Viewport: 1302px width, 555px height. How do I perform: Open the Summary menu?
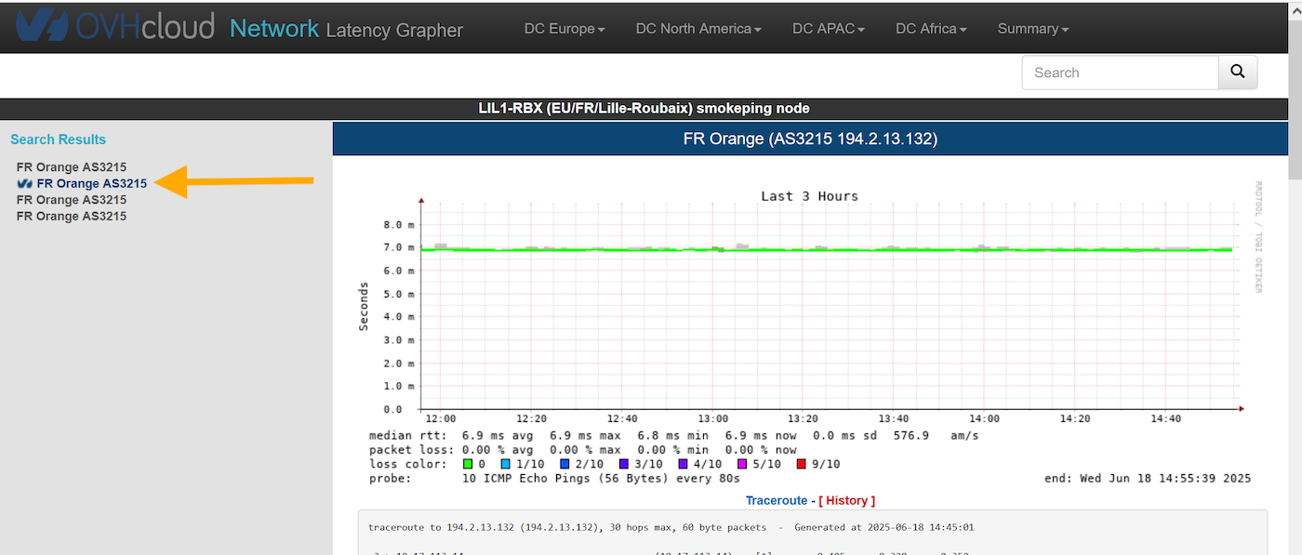1032,29
